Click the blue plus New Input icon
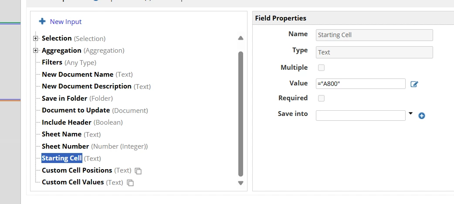The height and width of the screenshot is (204, 454). point(42,21)
